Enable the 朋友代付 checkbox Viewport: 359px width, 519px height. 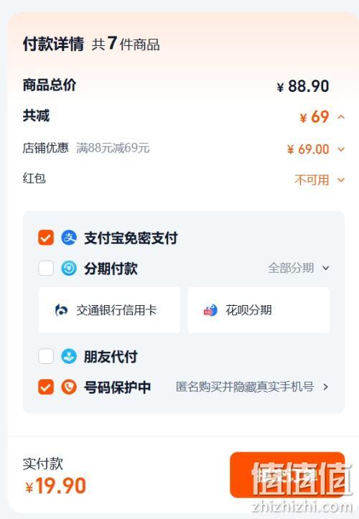point(46,356)
